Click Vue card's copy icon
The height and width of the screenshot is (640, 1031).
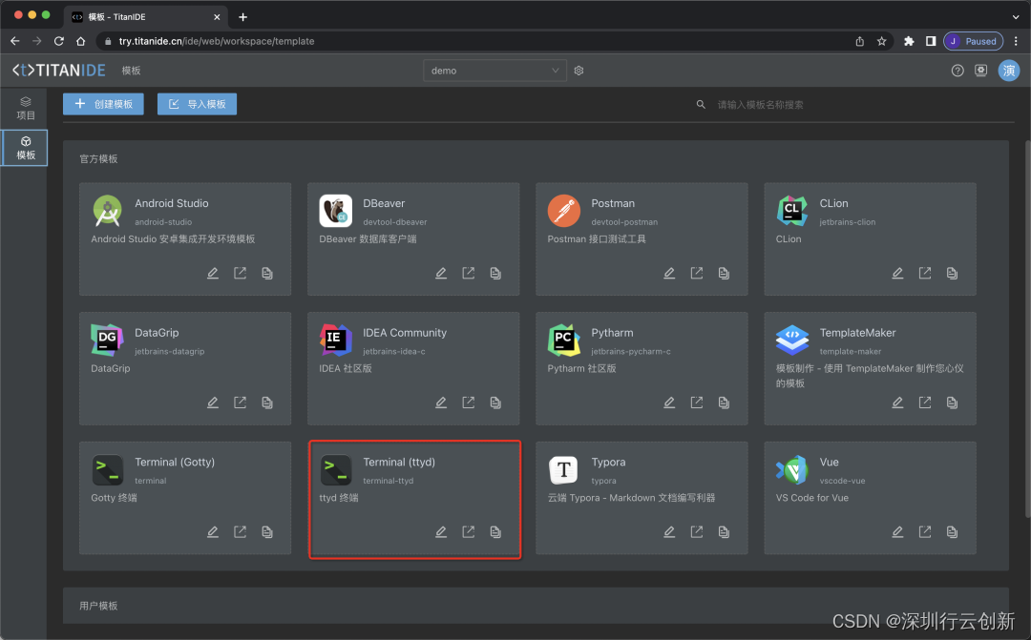coord(952,531)
